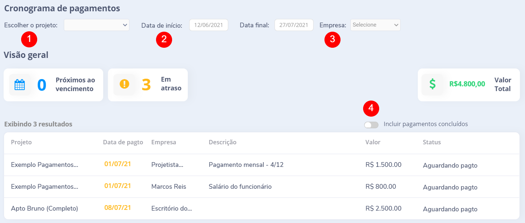Click the overdue date 01/07/21 for Marcos Reis

pyautogui.click(x=117, y=186)
